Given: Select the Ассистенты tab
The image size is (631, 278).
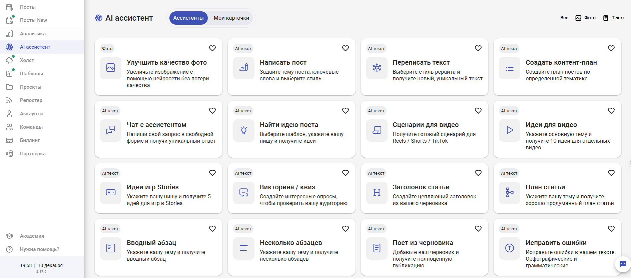Looking at the screenshot, I should (x=188, y=18).
